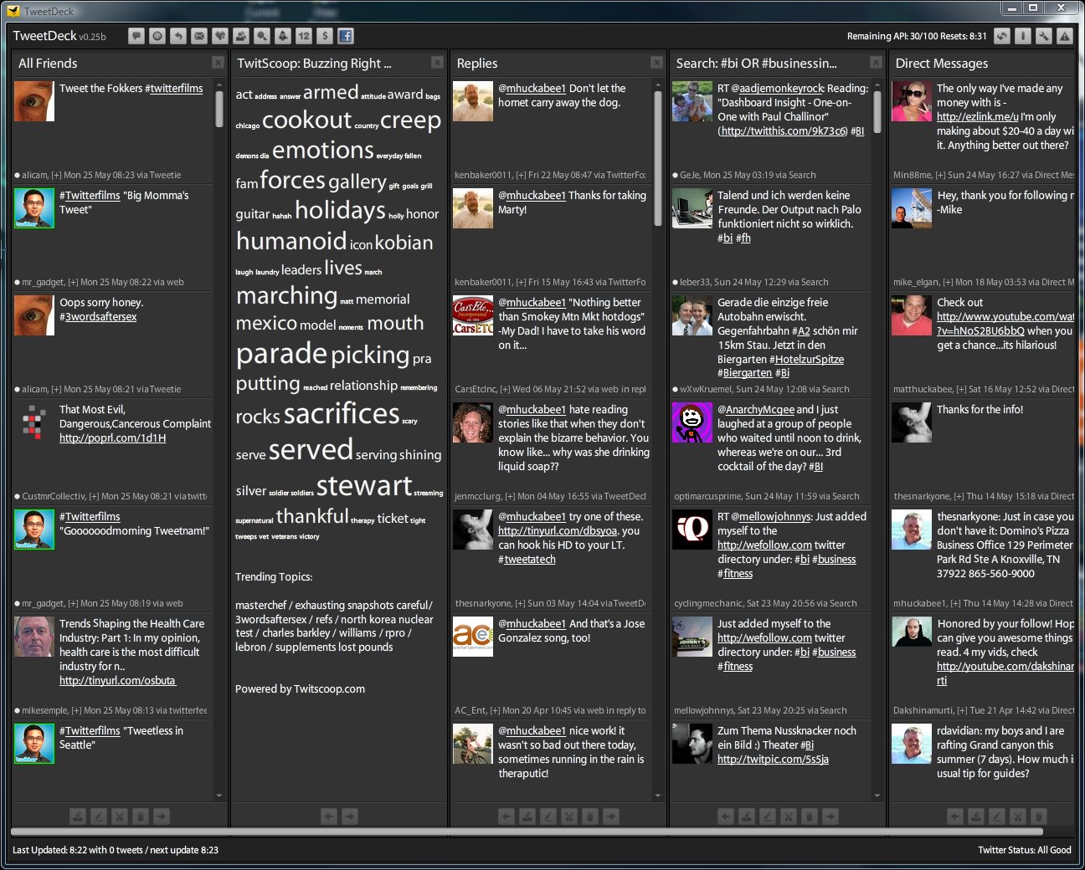Move the Search column right with arrow

pyautogui.click(x=830, y=816)
